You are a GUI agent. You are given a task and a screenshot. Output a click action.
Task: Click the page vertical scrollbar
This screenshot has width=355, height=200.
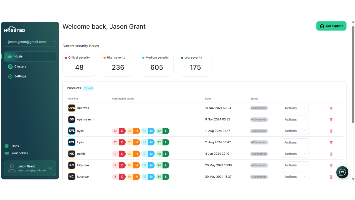click(353, 74)
